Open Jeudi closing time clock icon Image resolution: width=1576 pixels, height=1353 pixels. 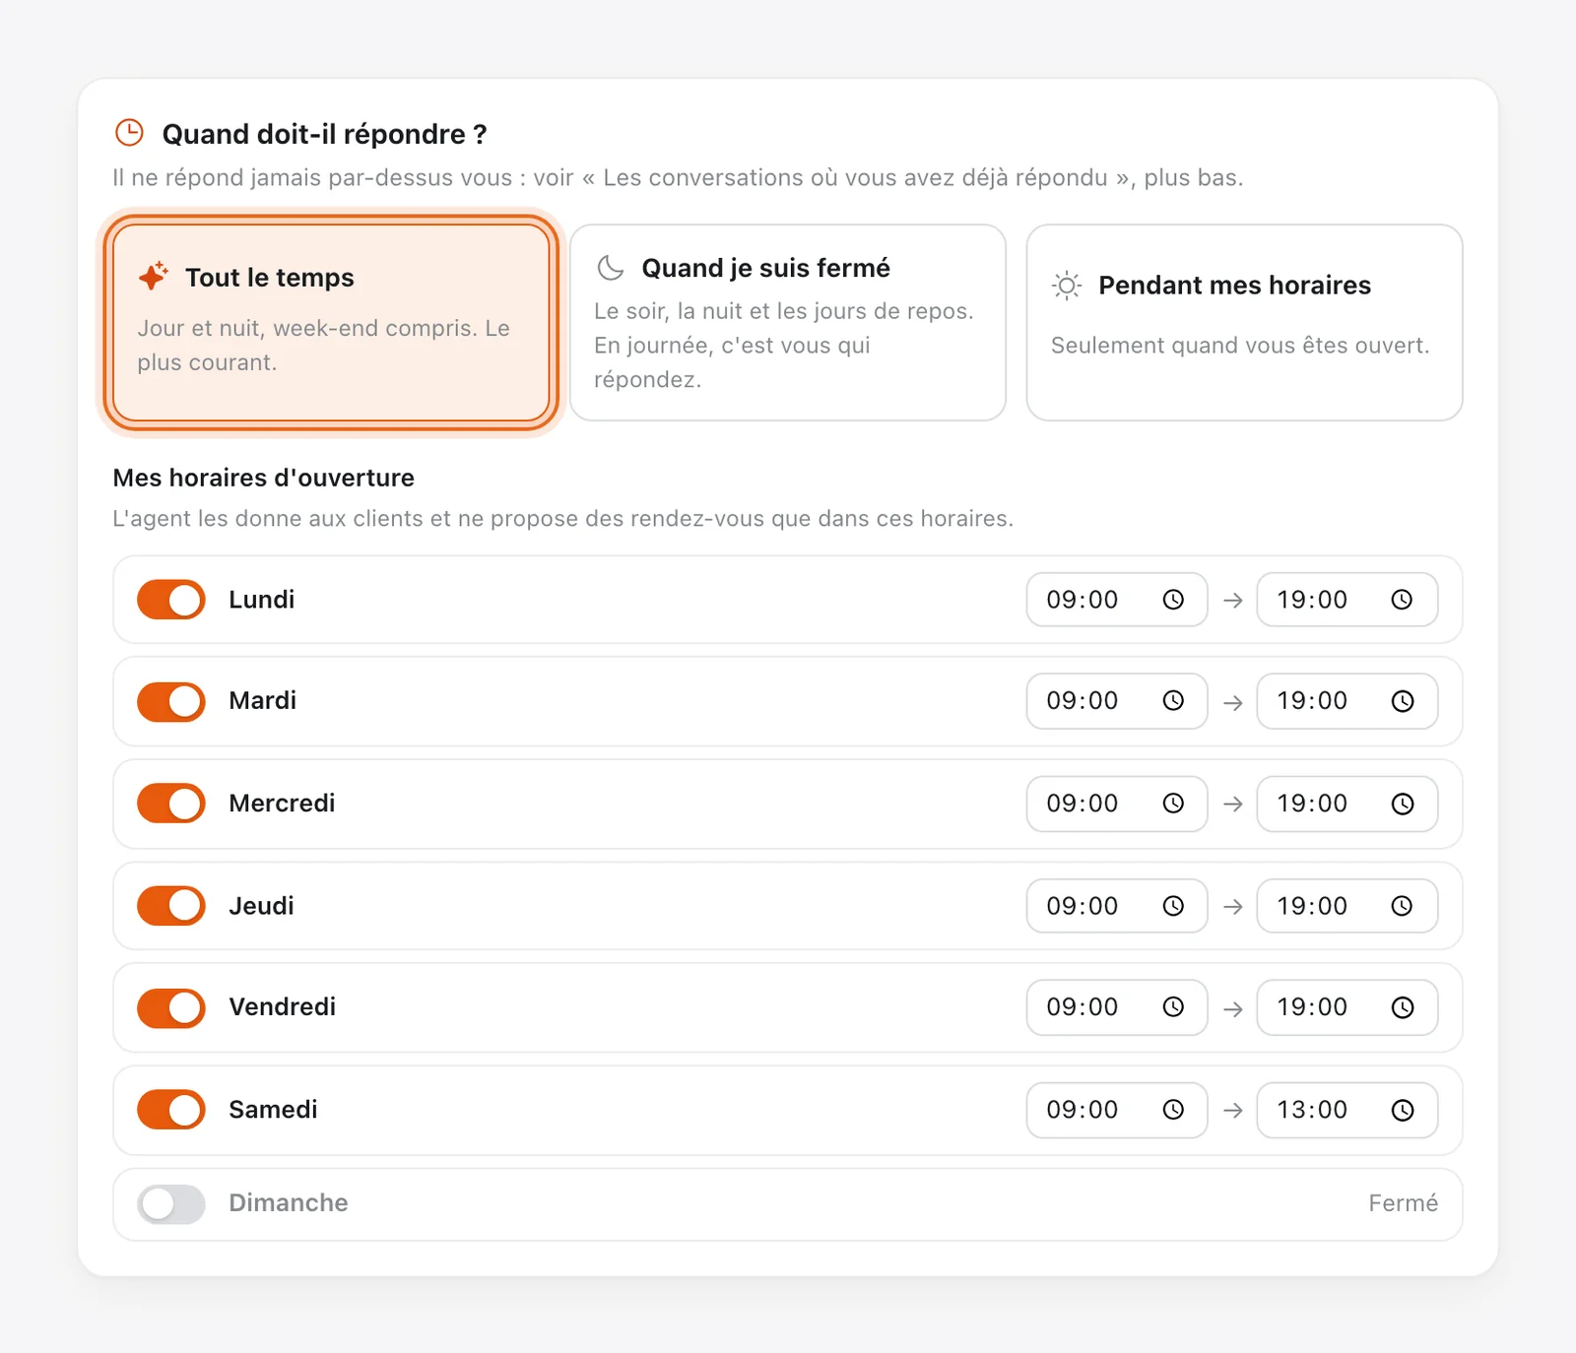(1403, 906)
